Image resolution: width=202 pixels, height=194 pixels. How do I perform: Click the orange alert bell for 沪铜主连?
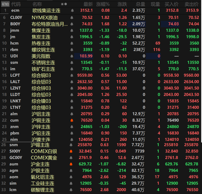tap(72, 121)
